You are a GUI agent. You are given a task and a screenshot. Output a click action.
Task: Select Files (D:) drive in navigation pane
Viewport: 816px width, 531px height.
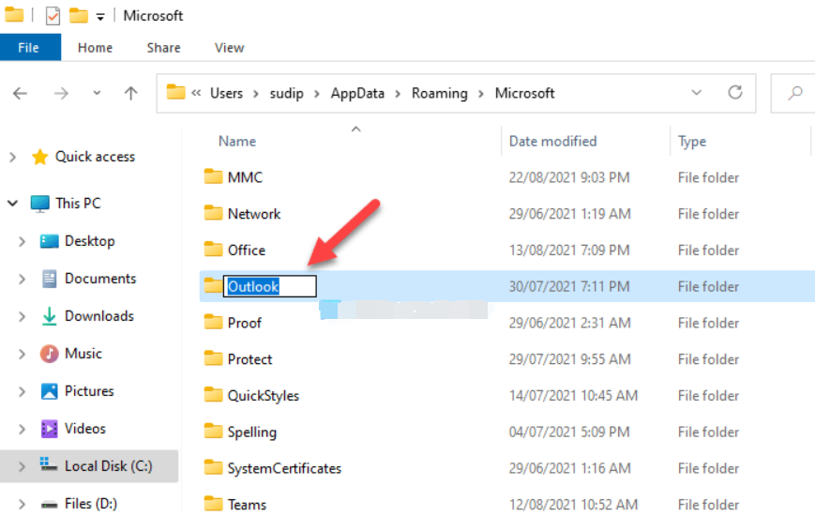click(91, 504)
